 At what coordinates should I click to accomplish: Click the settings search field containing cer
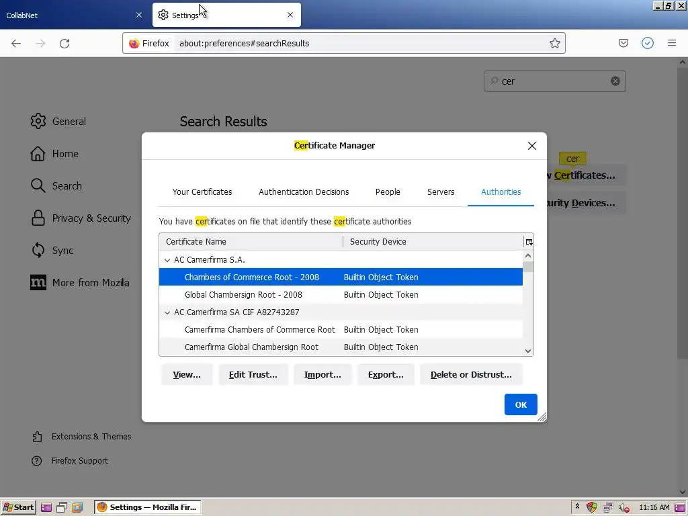(x=554, y=81)
